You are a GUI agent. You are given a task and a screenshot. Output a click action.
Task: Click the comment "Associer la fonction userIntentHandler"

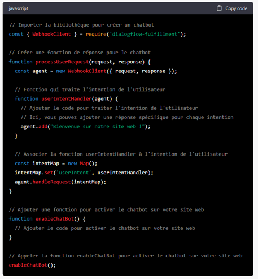[x=121, y=154]
